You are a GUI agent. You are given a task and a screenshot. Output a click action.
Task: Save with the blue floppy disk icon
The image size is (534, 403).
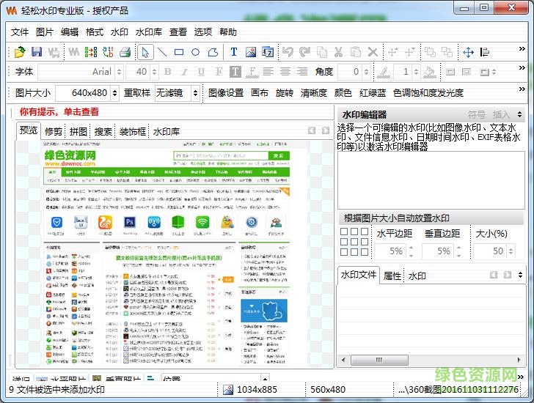point(37,52)
